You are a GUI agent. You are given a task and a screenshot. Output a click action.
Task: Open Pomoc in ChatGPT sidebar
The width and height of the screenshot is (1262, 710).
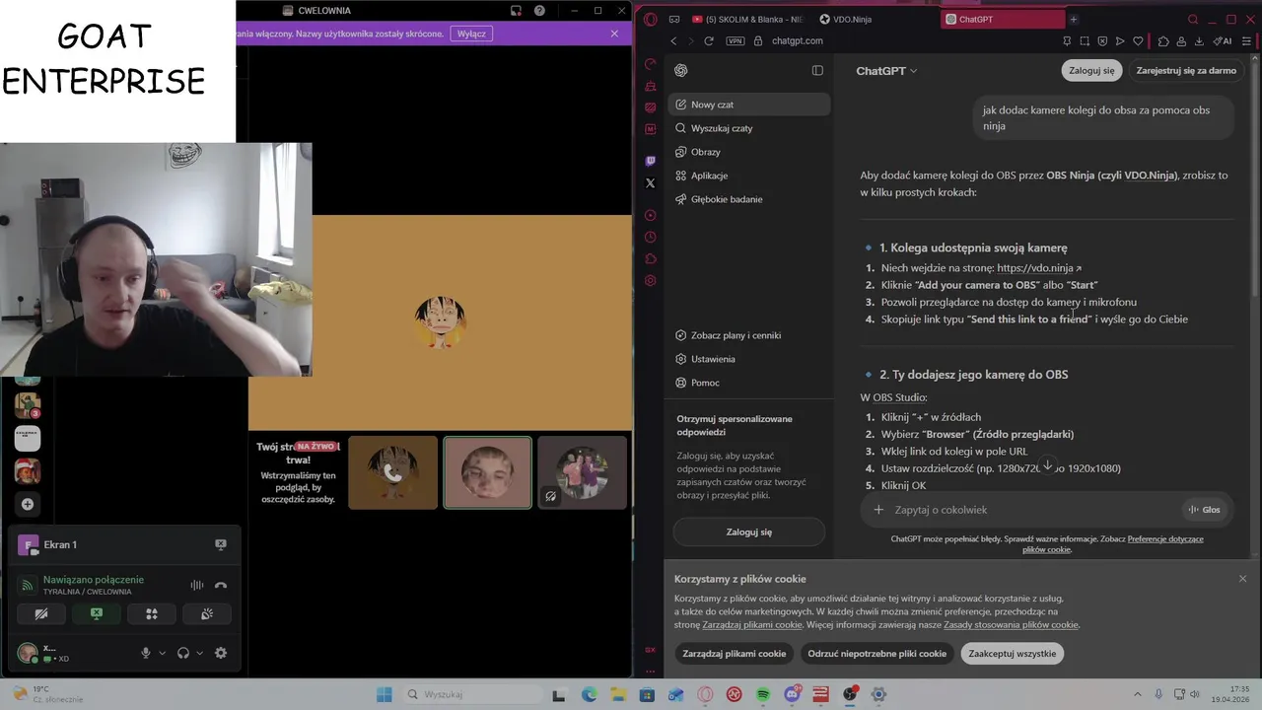(x=749, y=383)
